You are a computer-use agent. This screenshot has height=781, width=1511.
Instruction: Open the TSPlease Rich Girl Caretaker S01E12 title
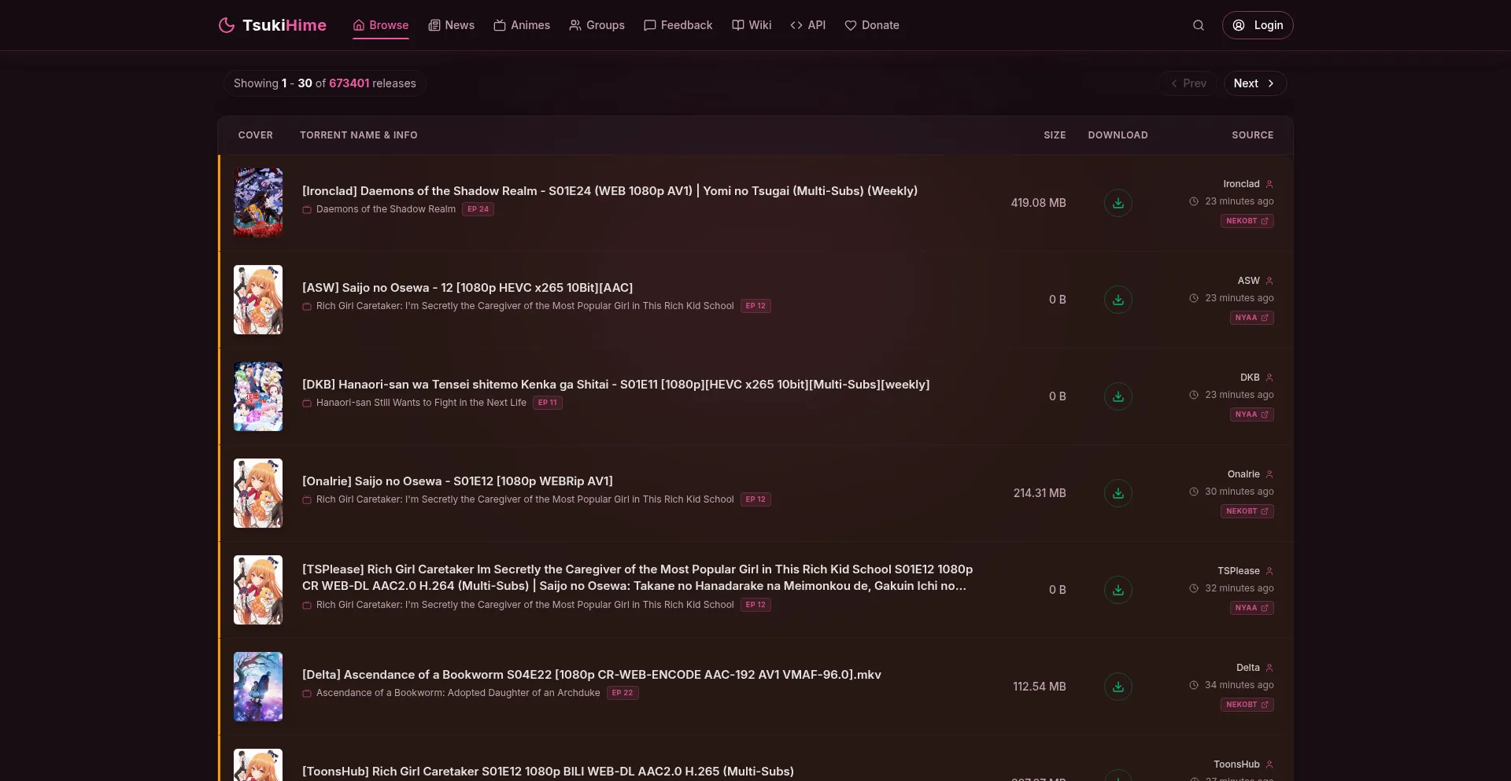(637, 577)
